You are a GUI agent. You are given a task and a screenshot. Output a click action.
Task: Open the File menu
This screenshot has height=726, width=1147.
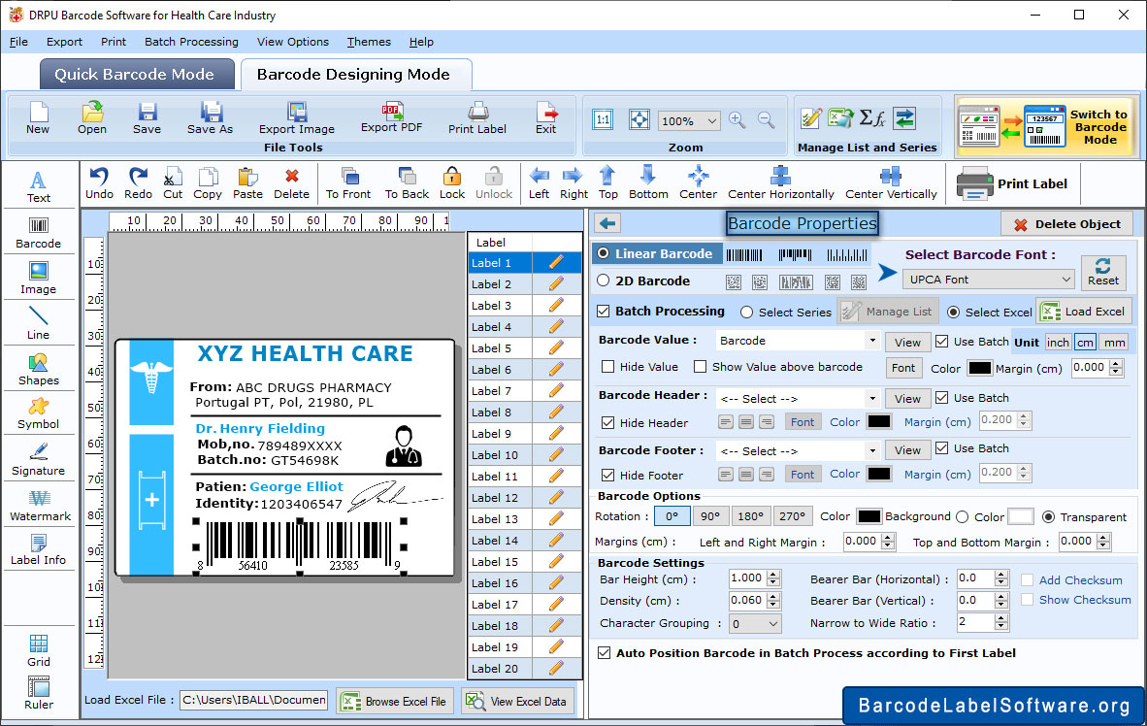[18, 42]
